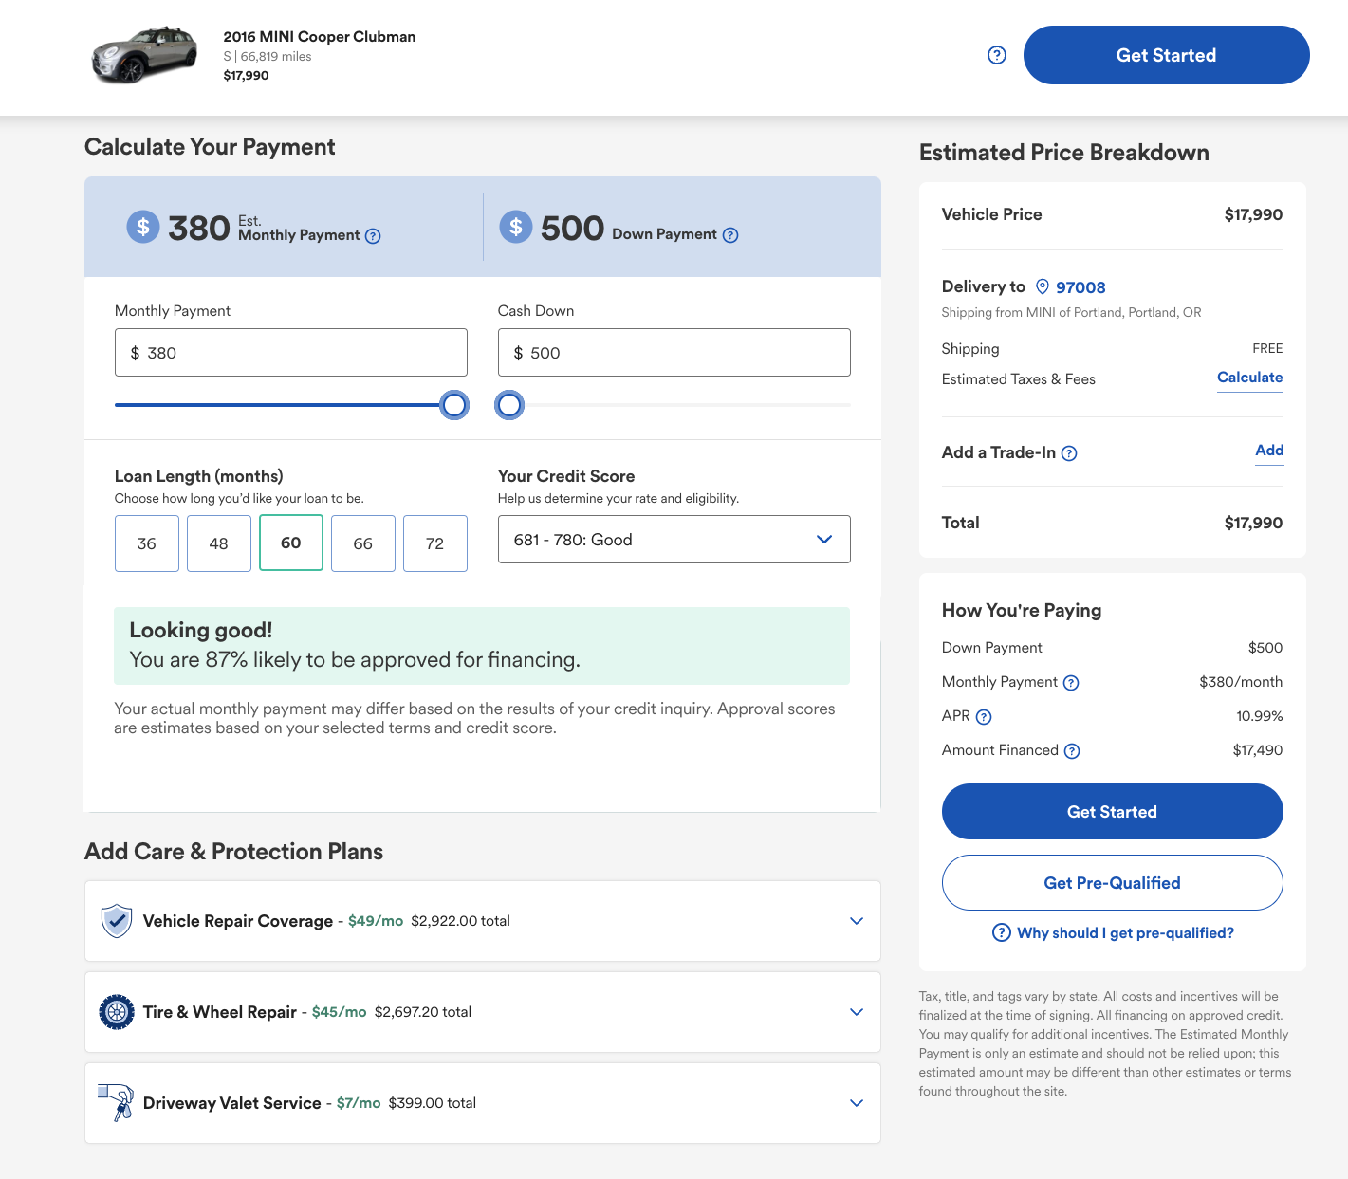
Task: Expand Driveway Valet Service plan chevron
Action: [857, 1103]
